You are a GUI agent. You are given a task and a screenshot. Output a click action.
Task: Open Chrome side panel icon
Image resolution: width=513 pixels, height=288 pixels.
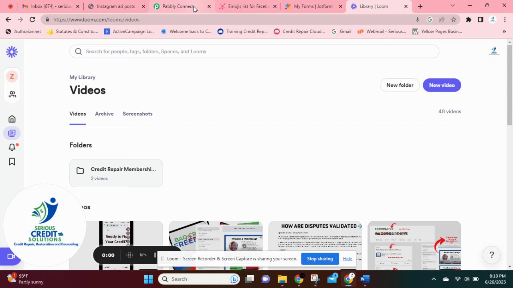481,19
